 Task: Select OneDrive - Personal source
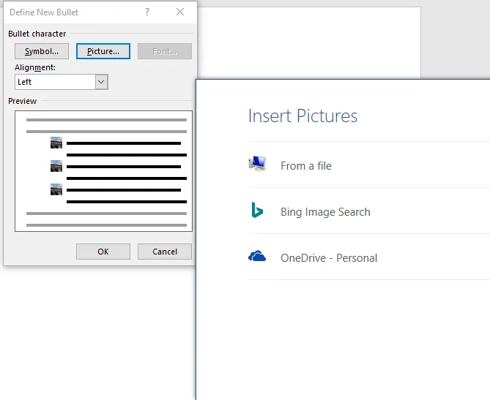coord(329,258)
